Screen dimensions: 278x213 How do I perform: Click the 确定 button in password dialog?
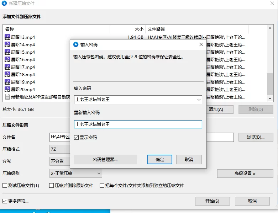point(160,160)
